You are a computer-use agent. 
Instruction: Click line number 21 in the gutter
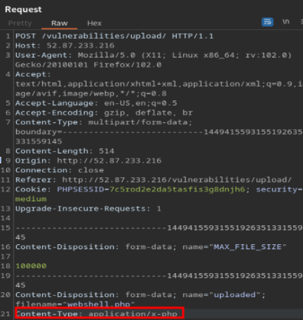pos(6,314)
